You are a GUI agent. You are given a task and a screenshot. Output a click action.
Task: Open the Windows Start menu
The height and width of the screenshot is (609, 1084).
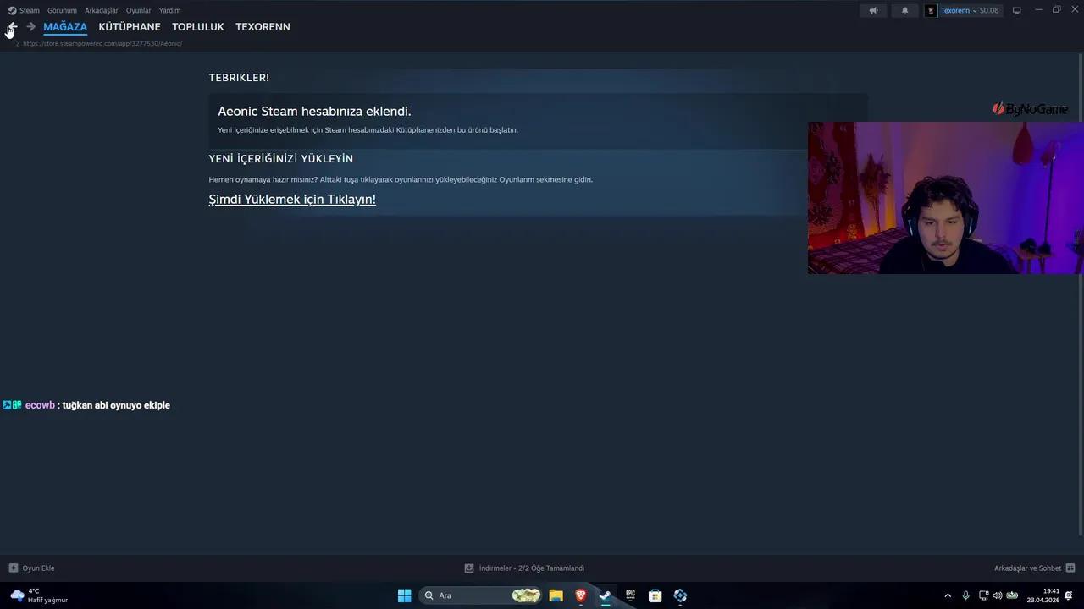tap(404, 595)
